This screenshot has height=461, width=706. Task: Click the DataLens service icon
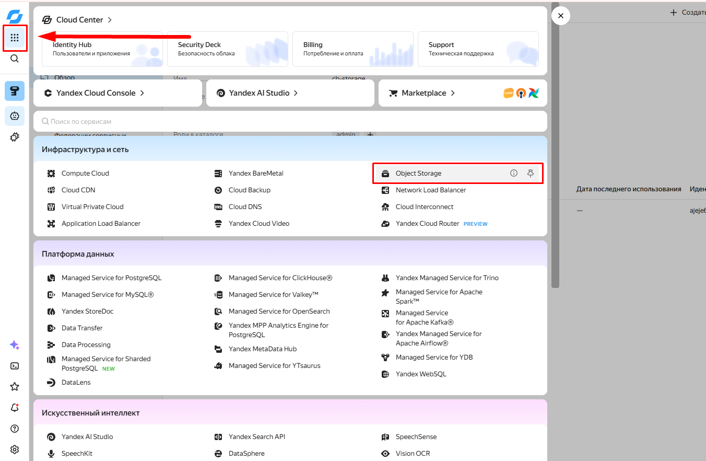point(51,382)
